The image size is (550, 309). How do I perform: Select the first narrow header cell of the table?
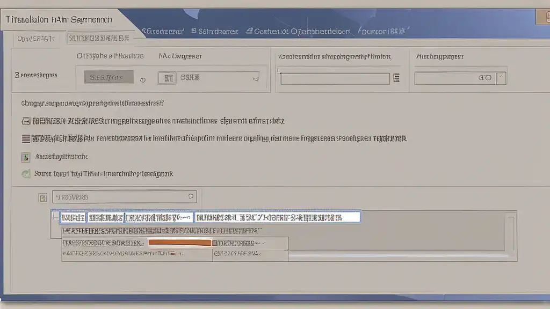click(x=73, y=218)
